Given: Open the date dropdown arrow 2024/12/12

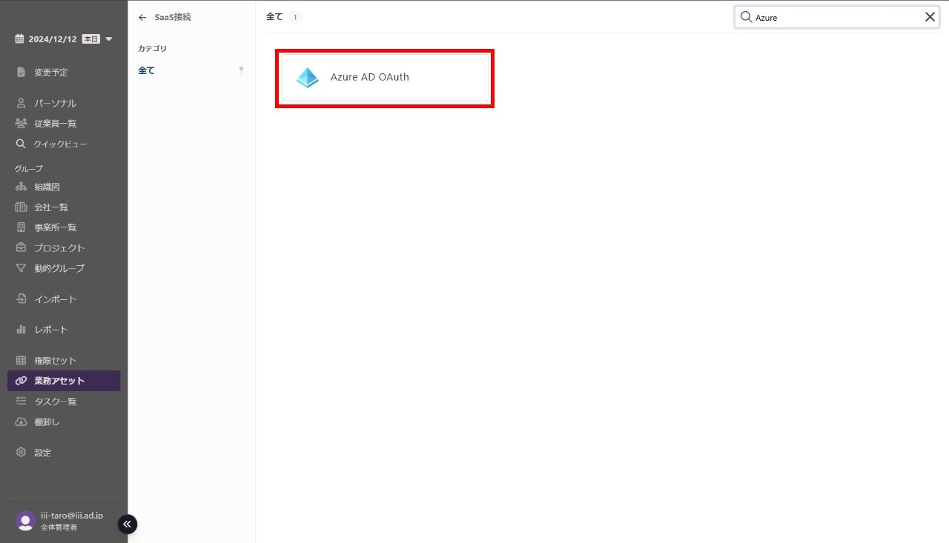Looking at the screenshot, I should (109, 39).
